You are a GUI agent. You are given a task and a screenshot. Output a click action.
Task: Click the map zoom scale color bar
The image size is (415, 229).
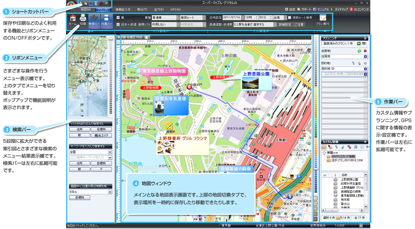(315, 114)
